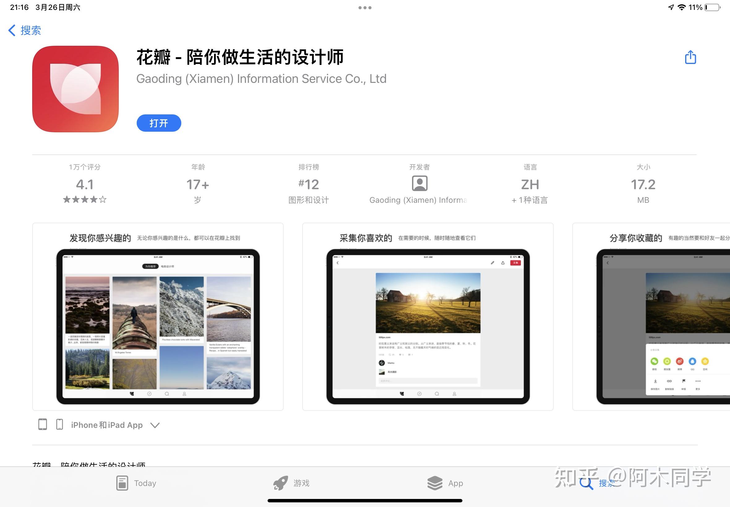Open the three-dot multitasking menu
This screenshot has width=730, height=507.
(365, 8)
